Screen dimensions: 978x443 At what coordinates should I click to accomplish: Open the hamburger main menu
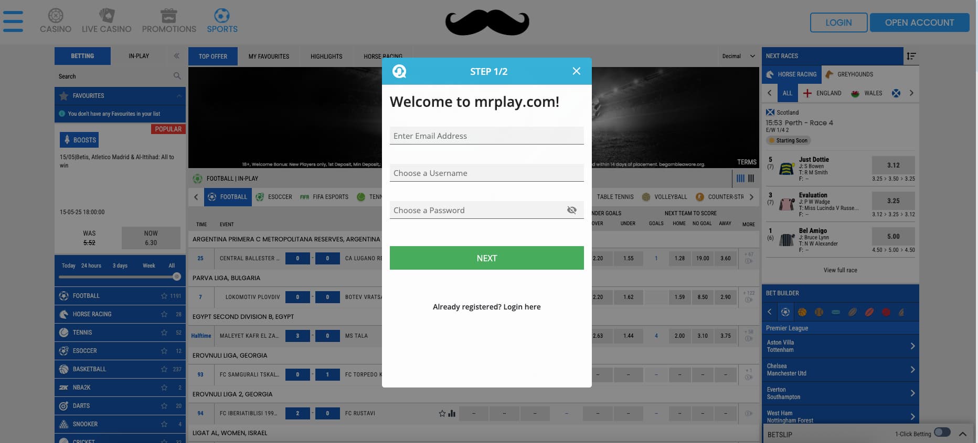13,21
